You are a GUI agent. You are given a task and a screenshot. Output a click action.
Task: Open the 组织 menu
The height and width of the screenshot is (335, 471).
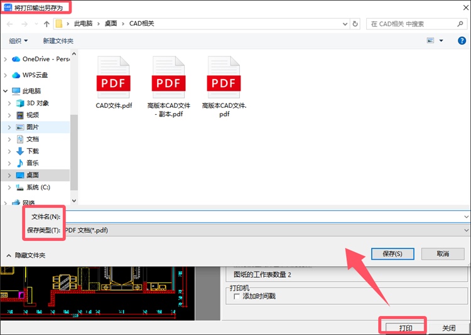coord(18,41)
